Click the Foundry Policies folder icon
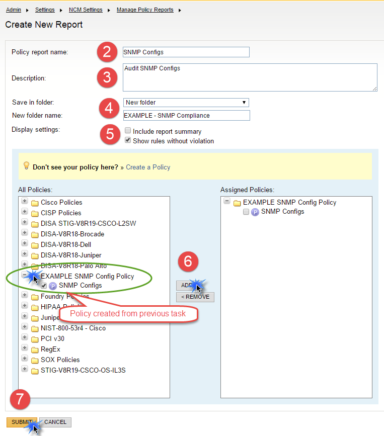This screenshot has height=436, width=384. click(35, 297)
